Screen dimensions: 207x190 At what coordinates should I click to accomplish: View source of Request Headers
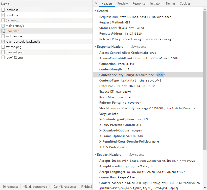(x=136, y=155)
